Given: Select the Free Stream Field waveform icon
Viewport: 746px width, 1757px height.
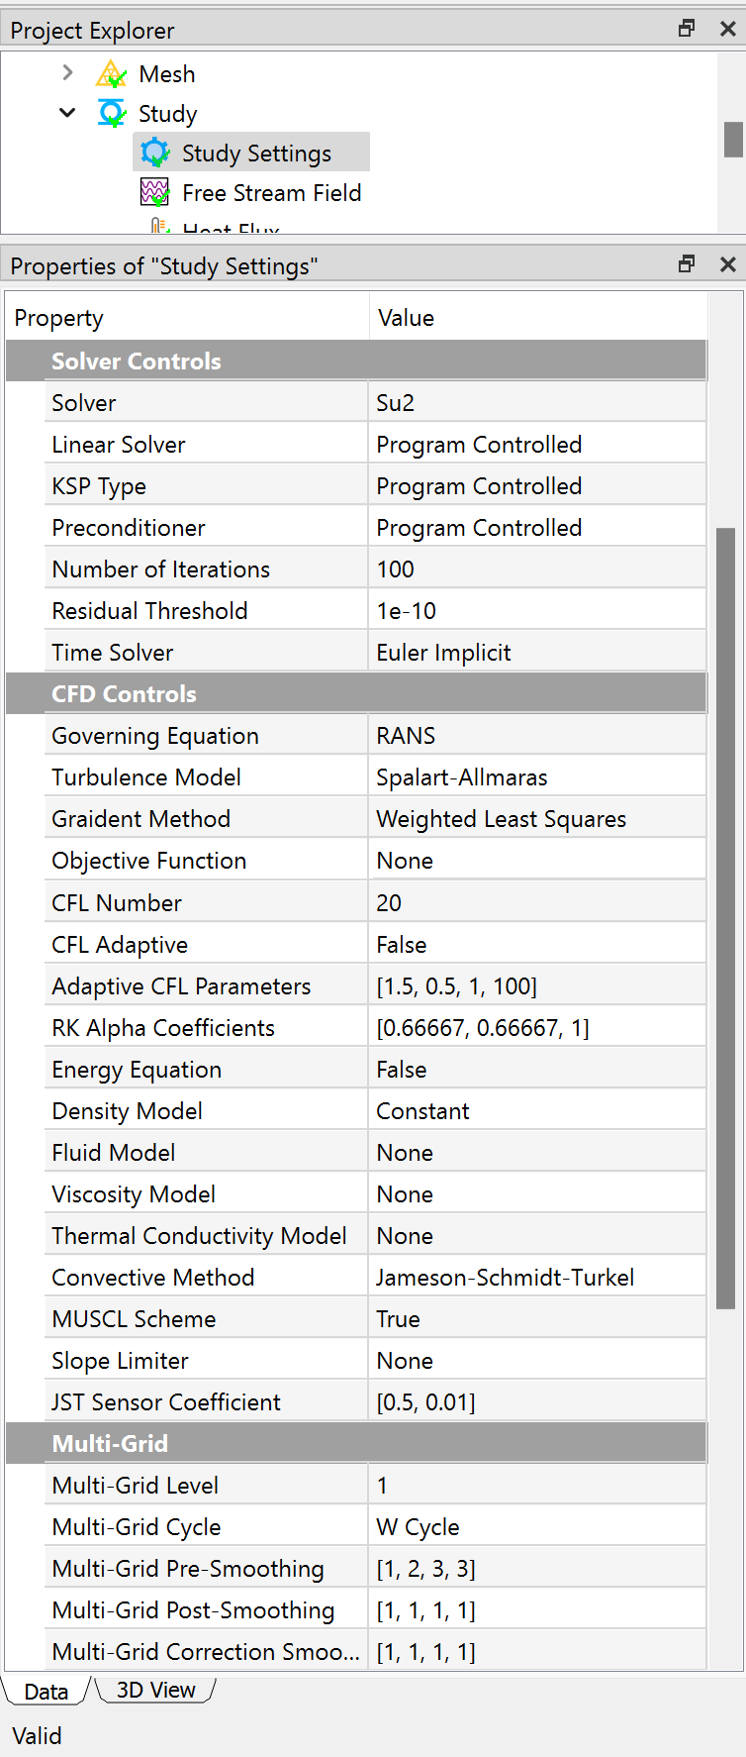Looking at the screenshot, I should tap(154, 191).
